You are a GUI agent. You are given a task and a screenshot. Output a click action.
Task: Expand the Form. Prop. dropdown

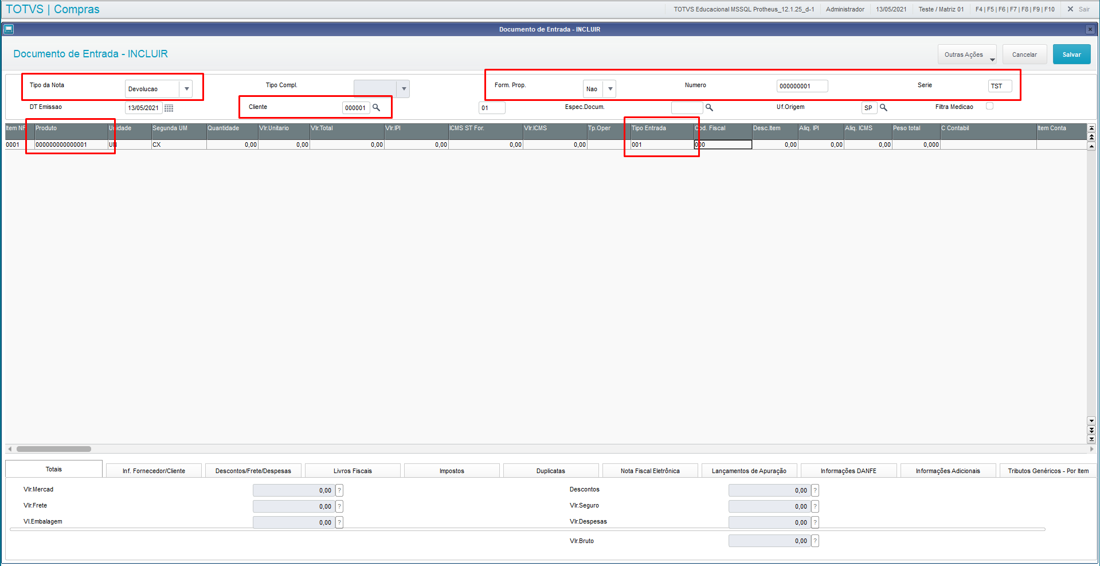click(610, 89)
